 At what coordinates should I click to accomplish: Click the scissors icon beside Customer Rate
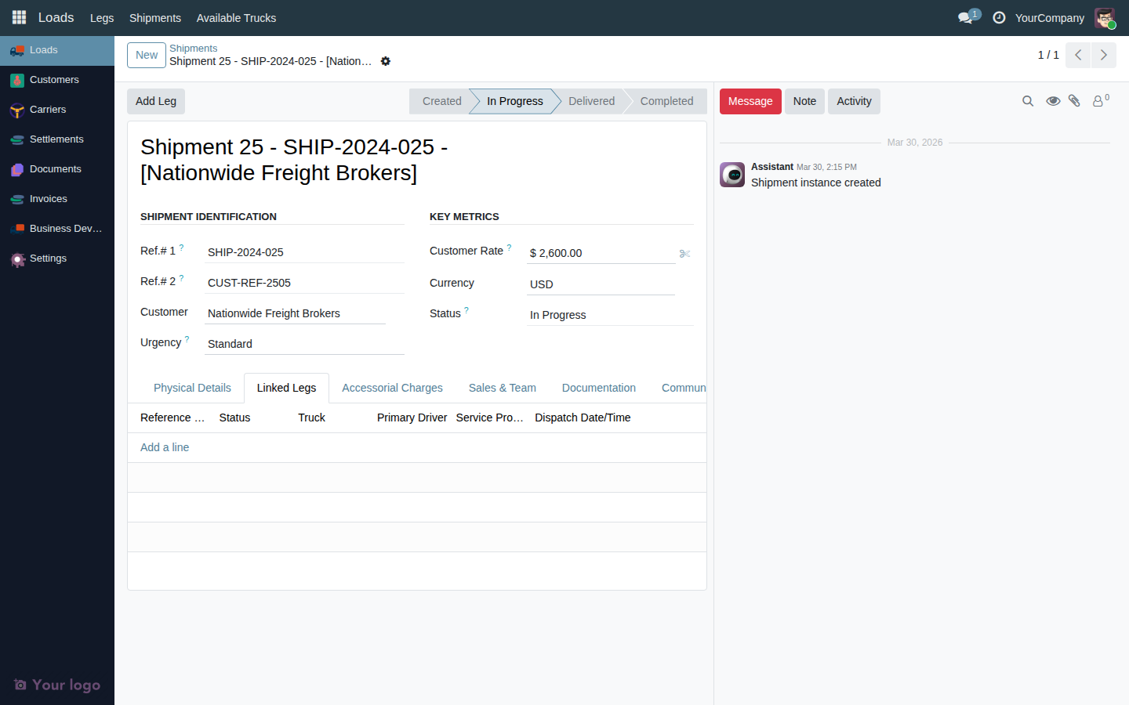pos(684,254)
